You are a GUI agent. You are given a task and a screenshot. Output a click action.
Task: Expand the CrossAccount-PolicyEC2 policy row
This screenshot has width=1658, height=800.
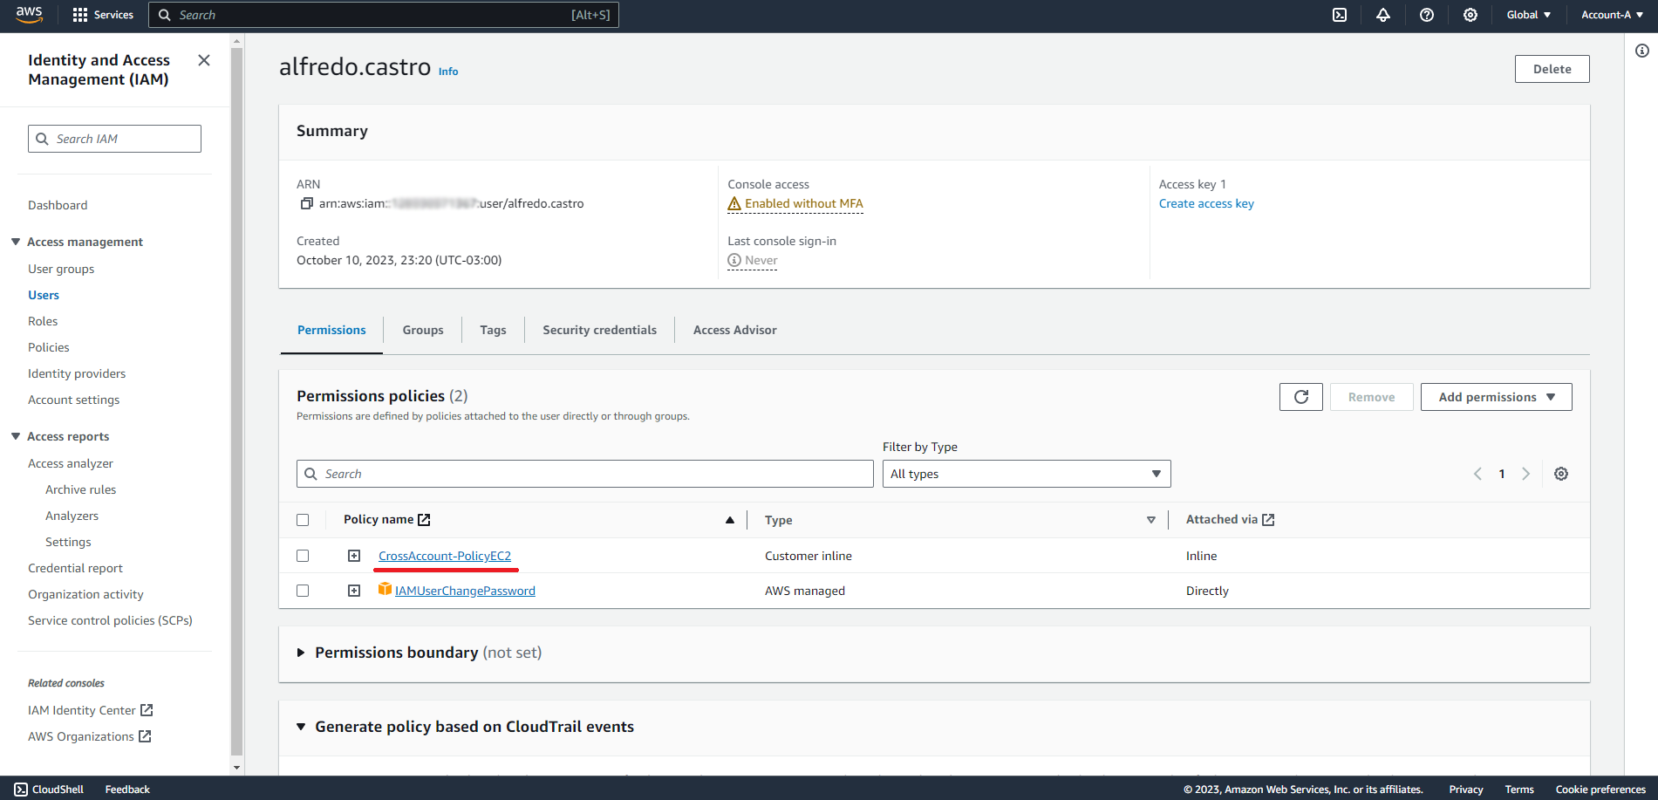(354, 556)
